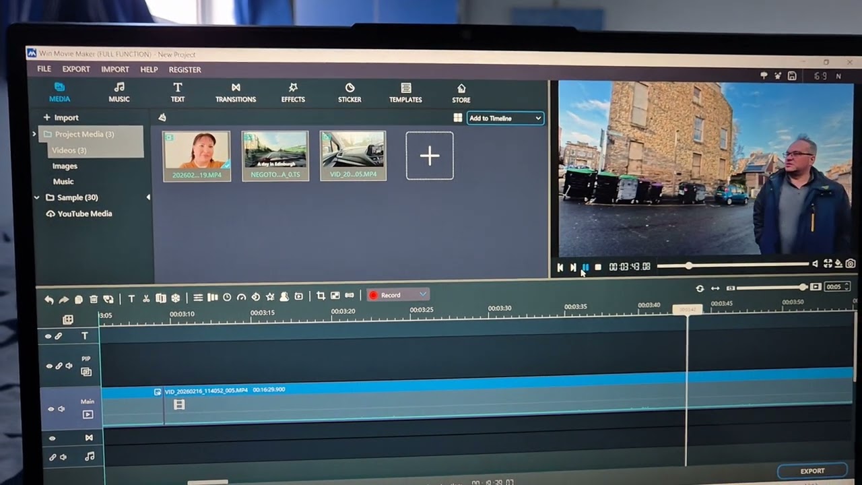
Task: Mute preview with the speaker icon
Action: point(815,264)
